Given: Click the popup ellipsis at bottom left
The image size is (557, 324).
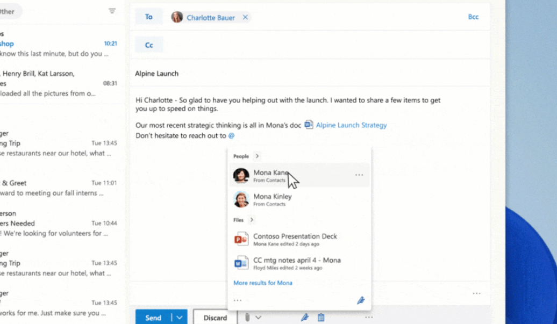Looking at the screenshot, I should pos(237,300).
